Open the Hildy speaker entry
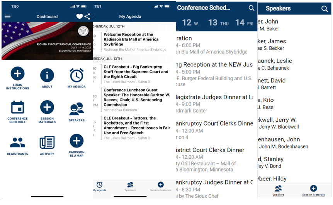This screenshot has width=333, height=205. point(294,179)
